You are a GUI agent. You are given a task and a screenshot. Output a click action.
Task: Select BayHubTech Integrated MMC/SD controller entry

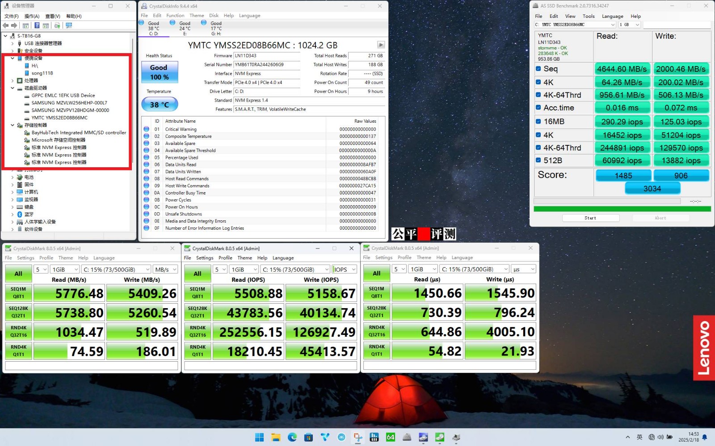pos(79,132)
